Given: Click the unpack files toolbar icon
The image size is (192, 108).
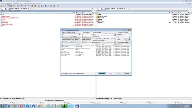Looking at the screenshot, I should [35, 6].
